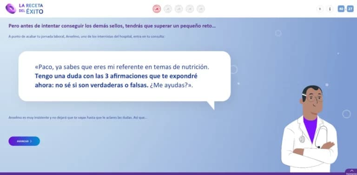Click the La Receta del Éxito logo
The height and width of the screenshot is (175, 357).
(x=24, y=9)
